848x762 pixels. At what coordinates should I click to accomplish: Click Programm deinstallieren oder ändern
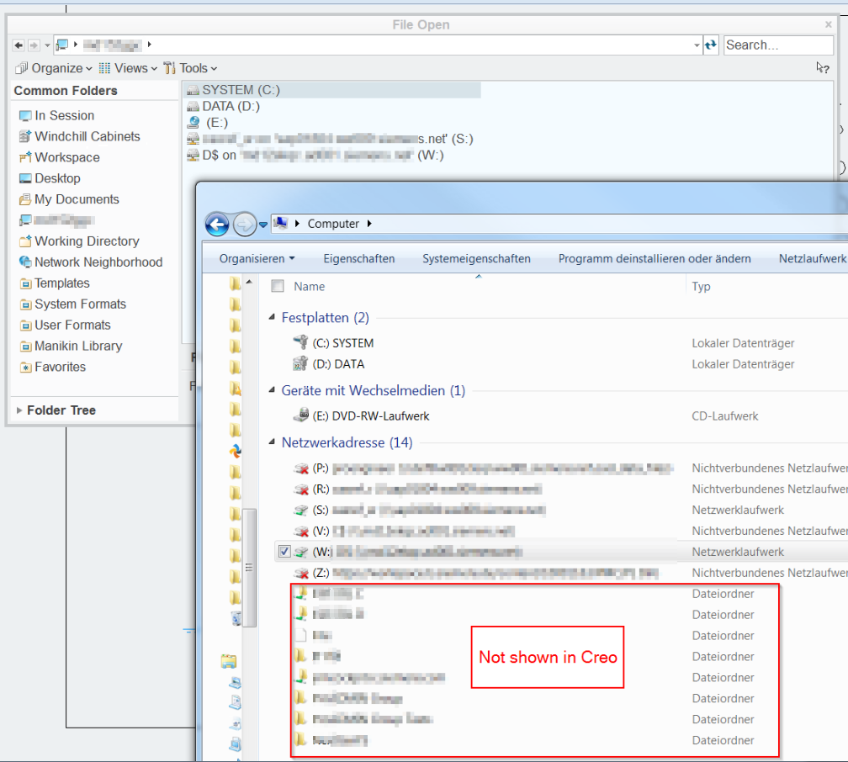(x=655, y=258)
